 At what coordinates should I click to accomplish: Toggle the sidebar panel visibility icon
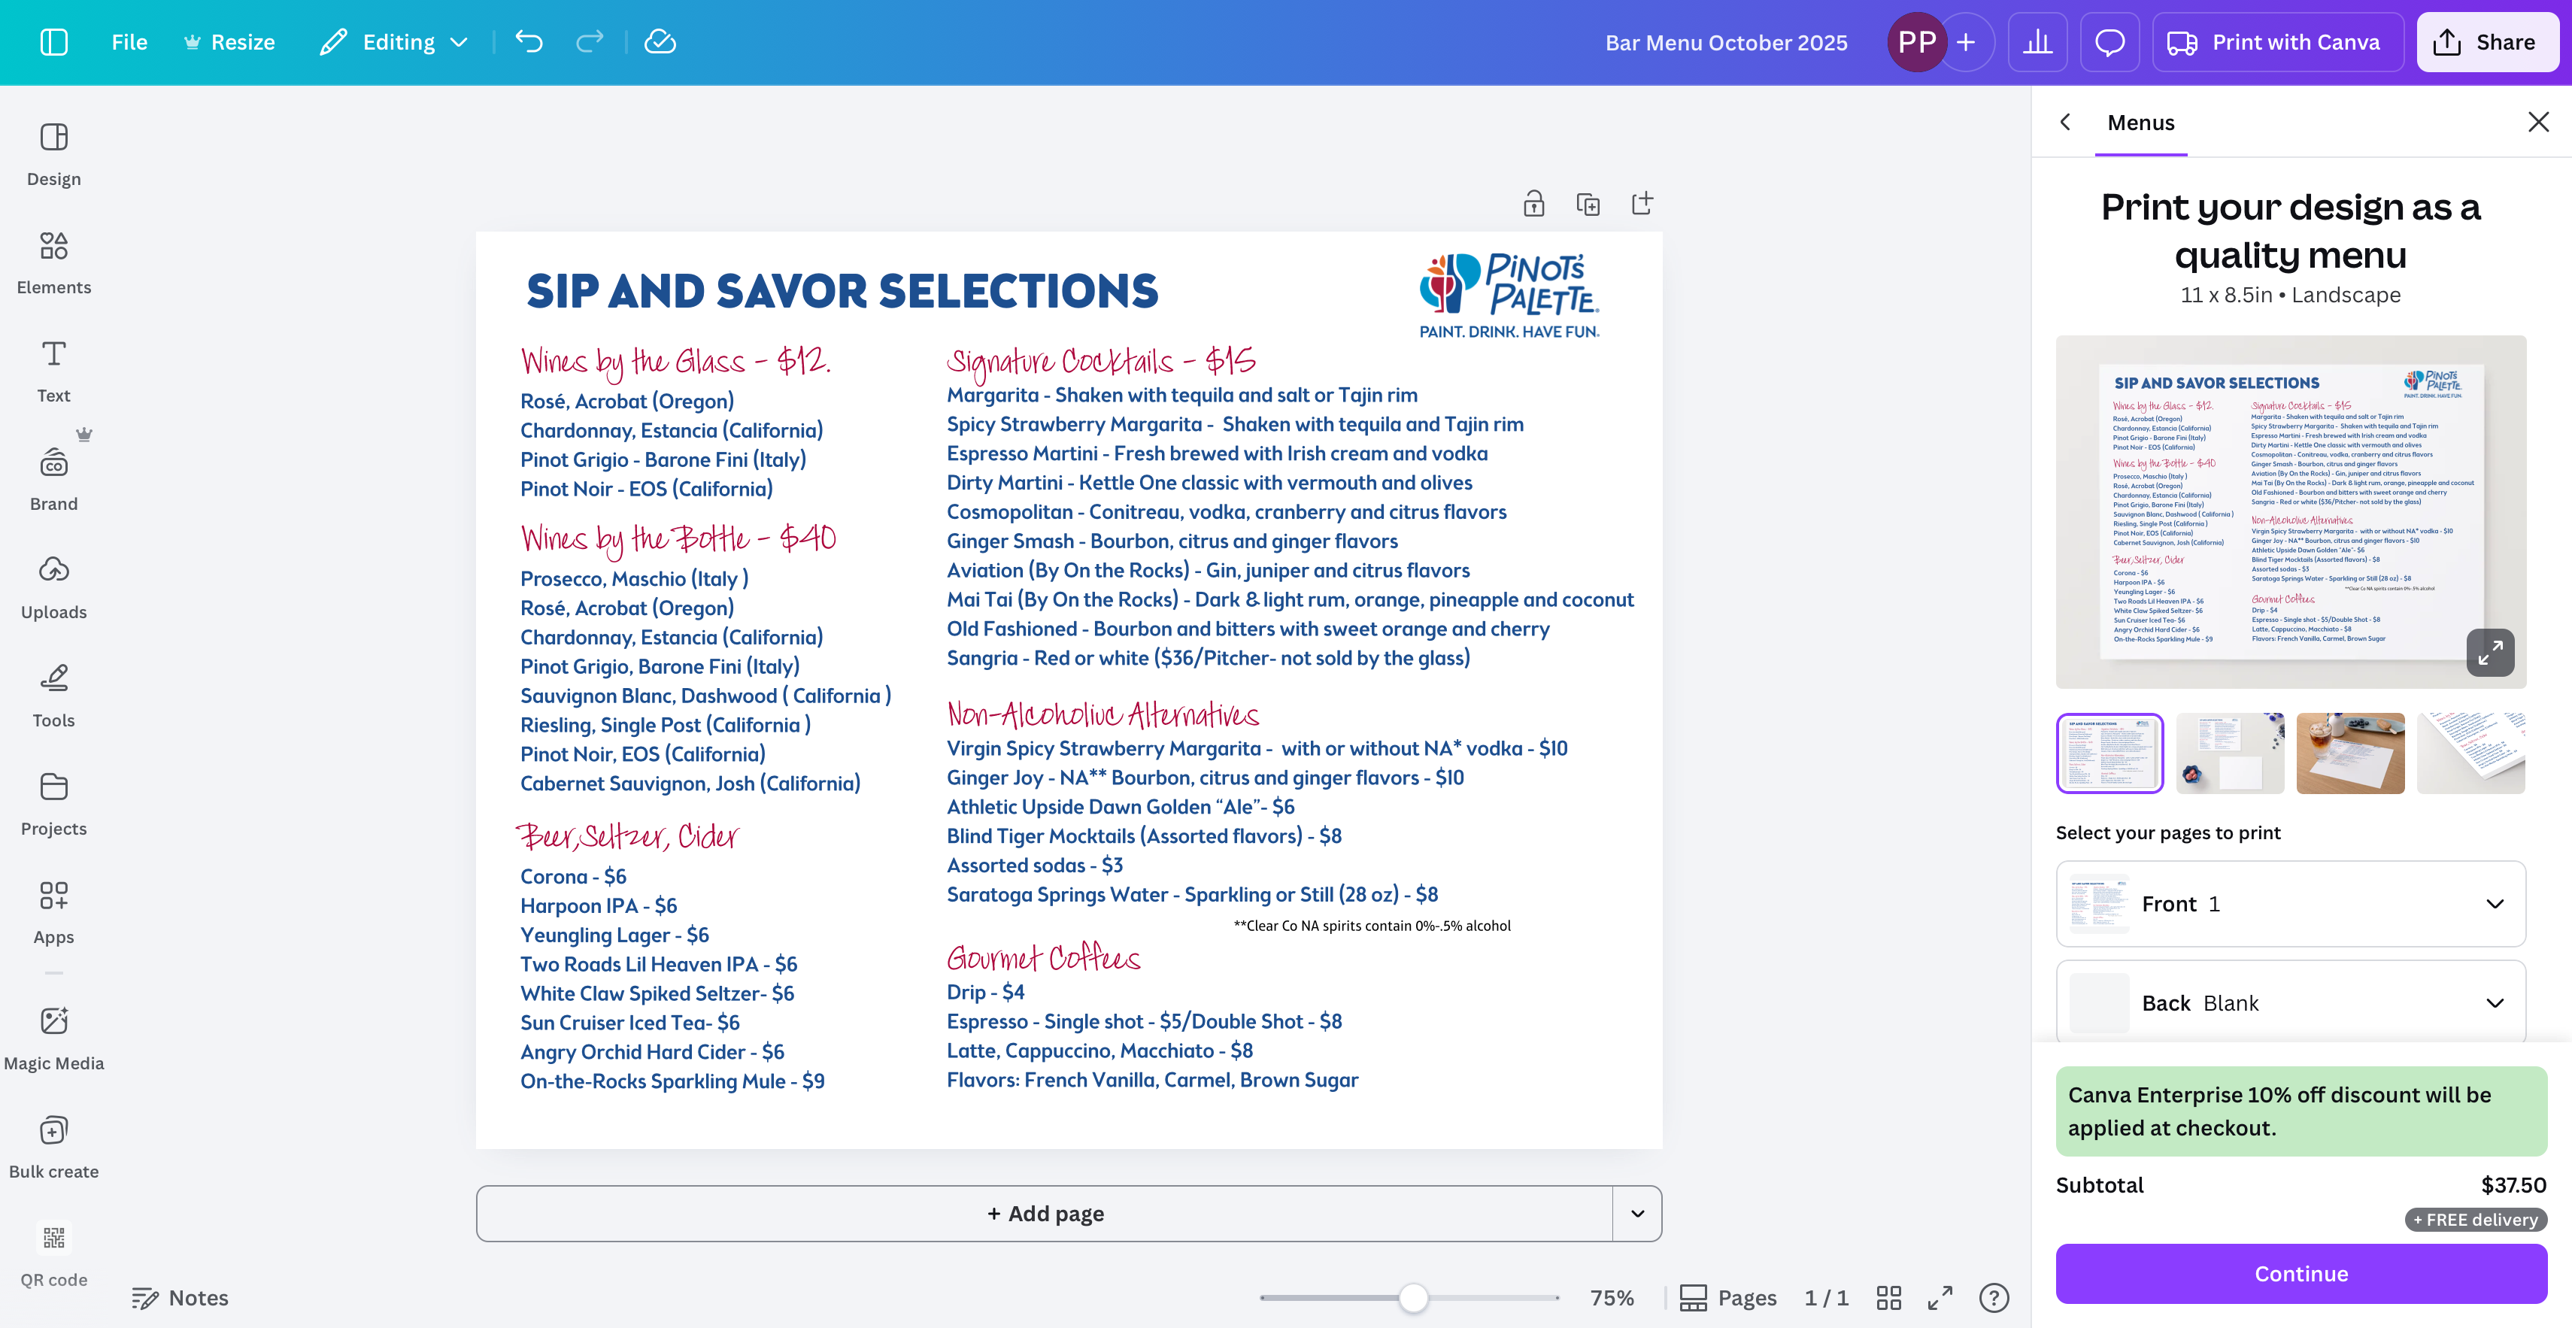pos(54,42)
